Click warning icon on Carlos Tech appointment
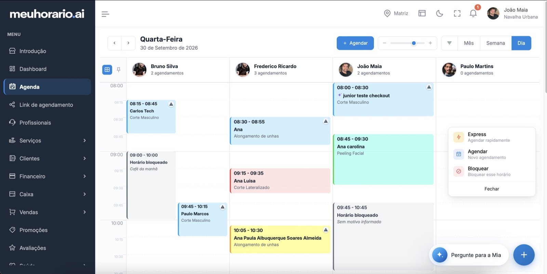Screen dimensions: 547x274 (171, 104)
